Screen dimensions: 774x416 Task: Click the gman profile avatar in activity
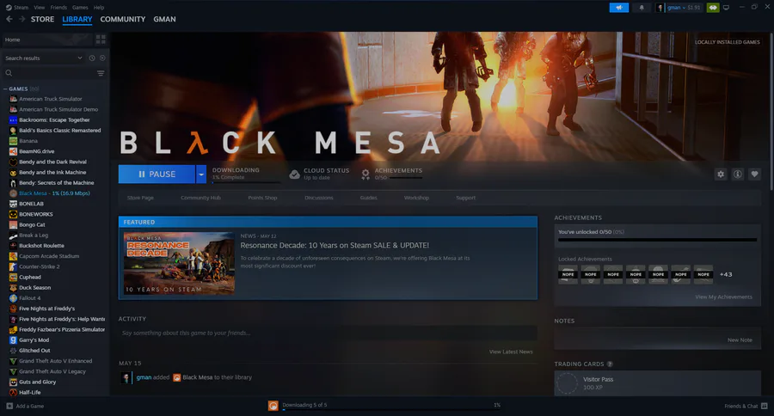pos(126,377)
